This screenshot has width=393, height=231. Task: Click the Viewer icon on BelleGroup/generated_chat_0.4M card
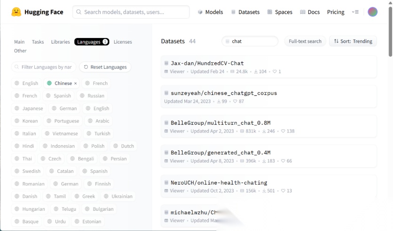click(166, 161)
